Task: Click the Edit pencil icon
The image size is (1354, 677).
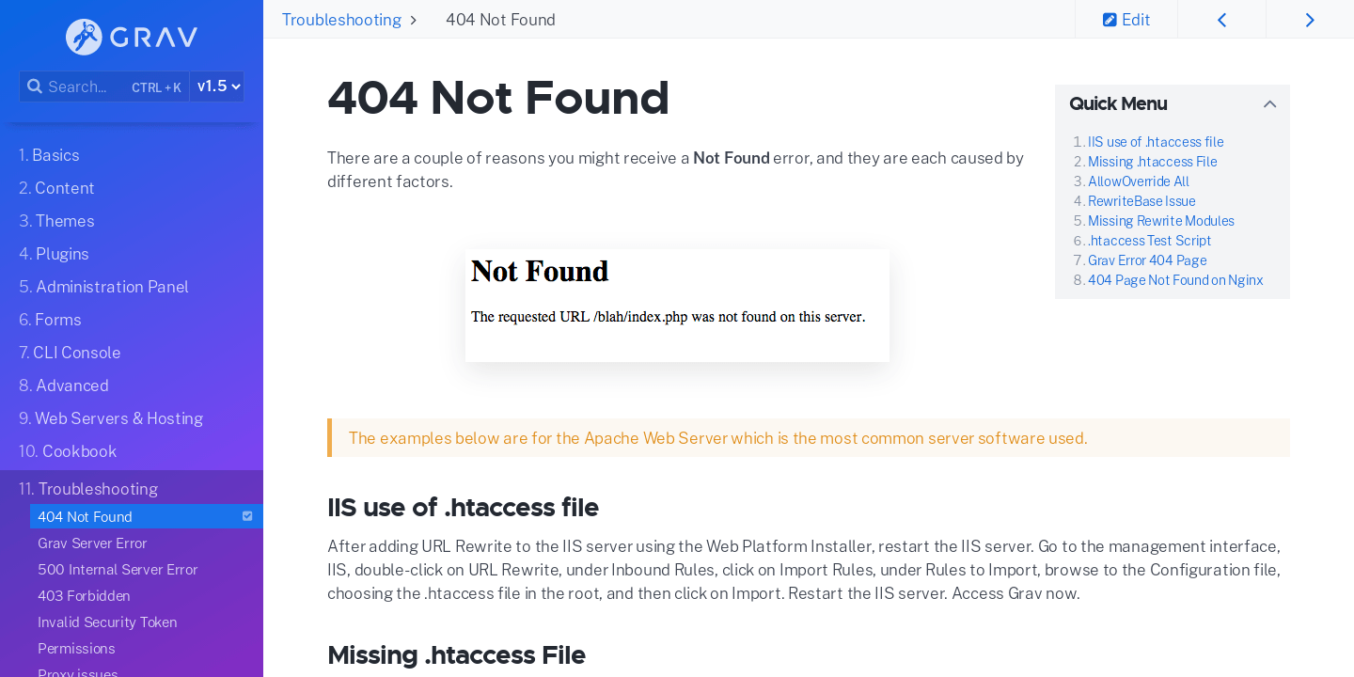Action: click(1110, 20)
